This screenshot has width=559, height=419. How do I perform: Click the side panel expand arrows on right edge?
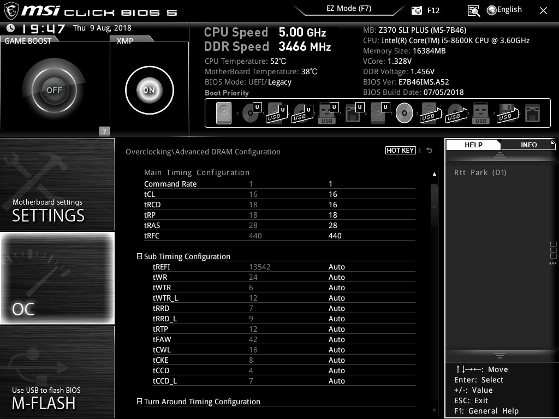click(553, 264)
